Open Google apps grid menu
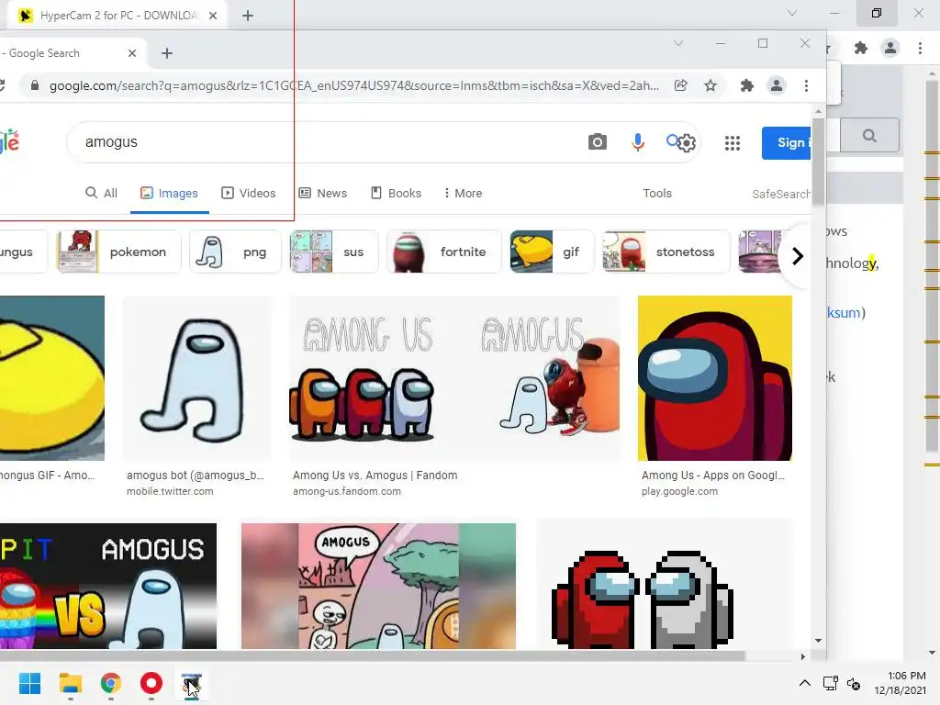 [732, 142]
